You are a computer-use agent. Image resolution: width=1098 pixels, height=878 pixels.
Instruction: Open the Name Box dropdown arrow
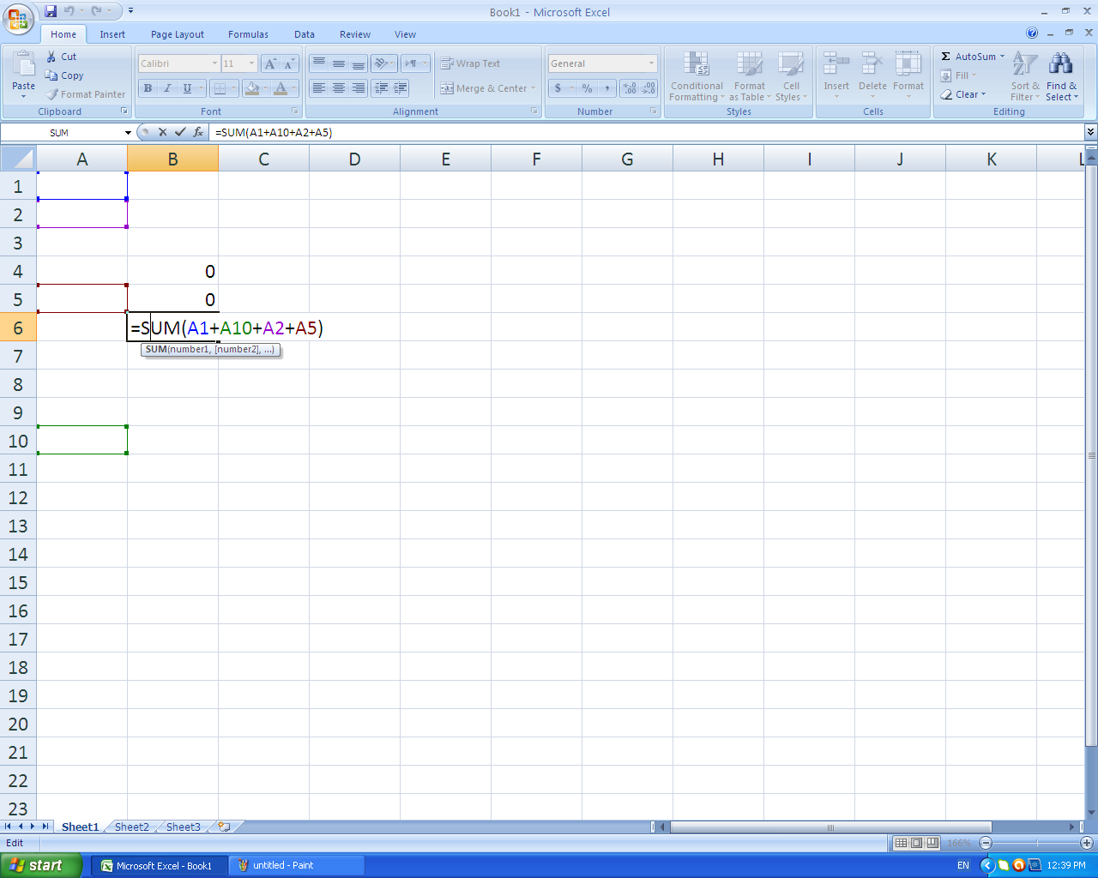[128, 133]
